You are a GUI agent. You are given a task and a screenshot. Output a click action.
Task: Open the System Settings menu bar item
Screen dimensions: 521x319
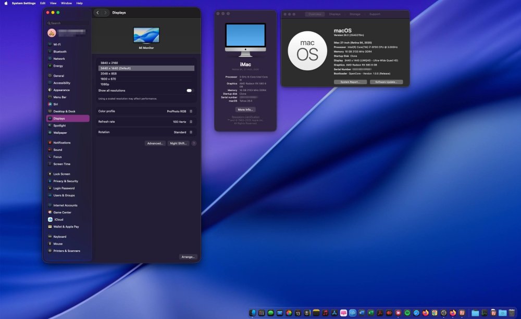[x=23, y=3]
